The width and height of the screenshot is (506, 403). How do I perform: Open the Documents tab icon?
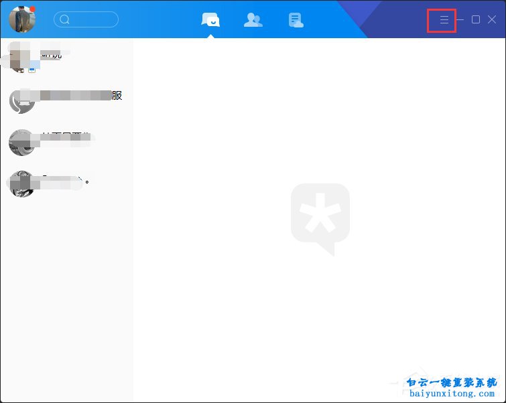(x=296, y=20)
